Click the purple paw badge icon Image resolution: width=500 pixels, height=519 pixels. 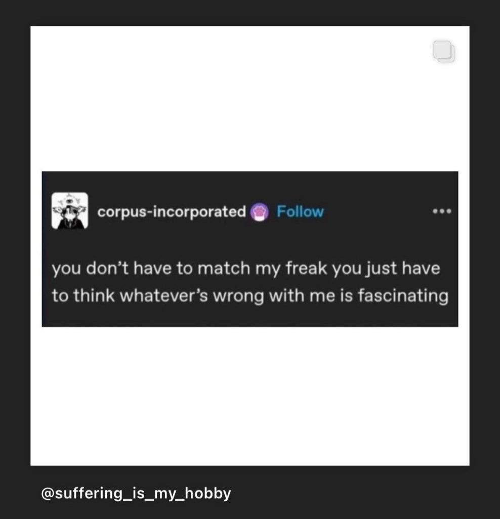point(260,212)
